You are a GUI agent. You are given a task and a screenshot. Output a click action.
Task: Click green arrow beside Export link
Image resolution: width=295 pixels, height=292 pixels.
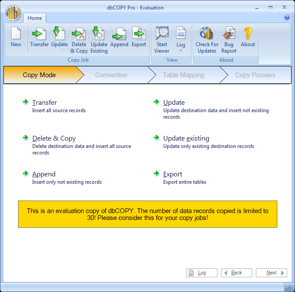156,173
